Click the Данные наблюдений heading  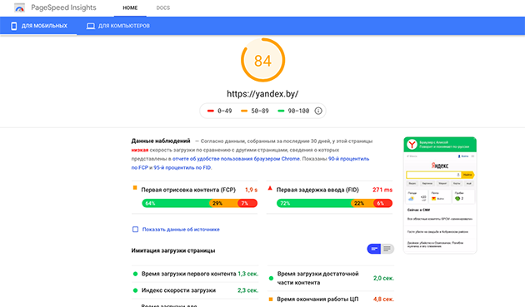pos(161,141)
